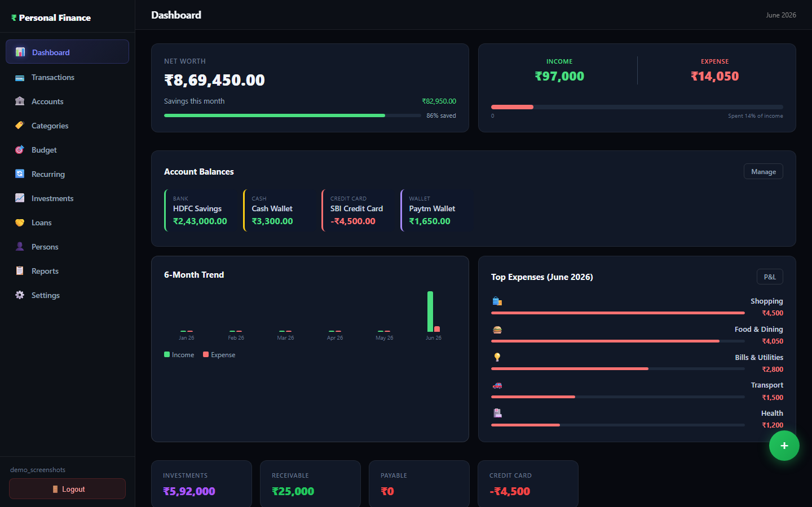This screenshot has width=812, height=507.
Task: Click the Categories tag icon
Action: point(20,126)
